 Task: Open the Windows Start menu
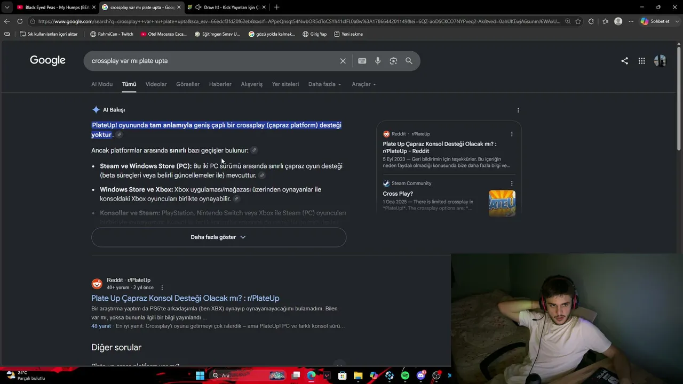coord(200,375)
